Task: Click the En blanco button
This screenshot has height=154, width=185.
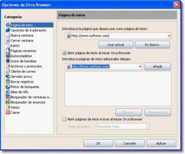Action: pyautogui.click(x=152, y=45)
